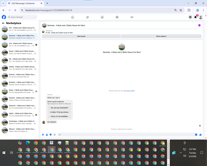Open the tab search dropdown arrow
Screen dimensions: 207x166
(3, 3)
